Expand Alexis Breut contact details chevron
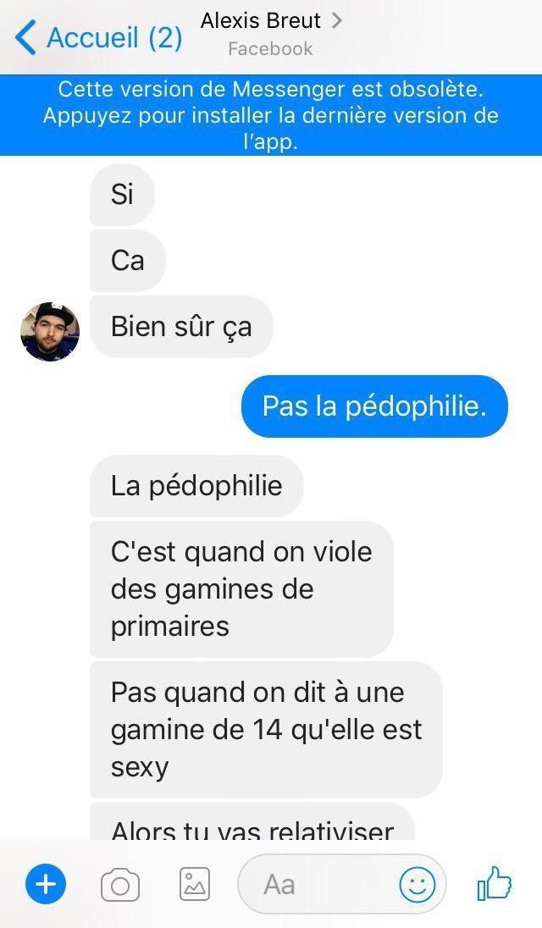The height and width of the screenshot is (928, 542). (336, 20)
